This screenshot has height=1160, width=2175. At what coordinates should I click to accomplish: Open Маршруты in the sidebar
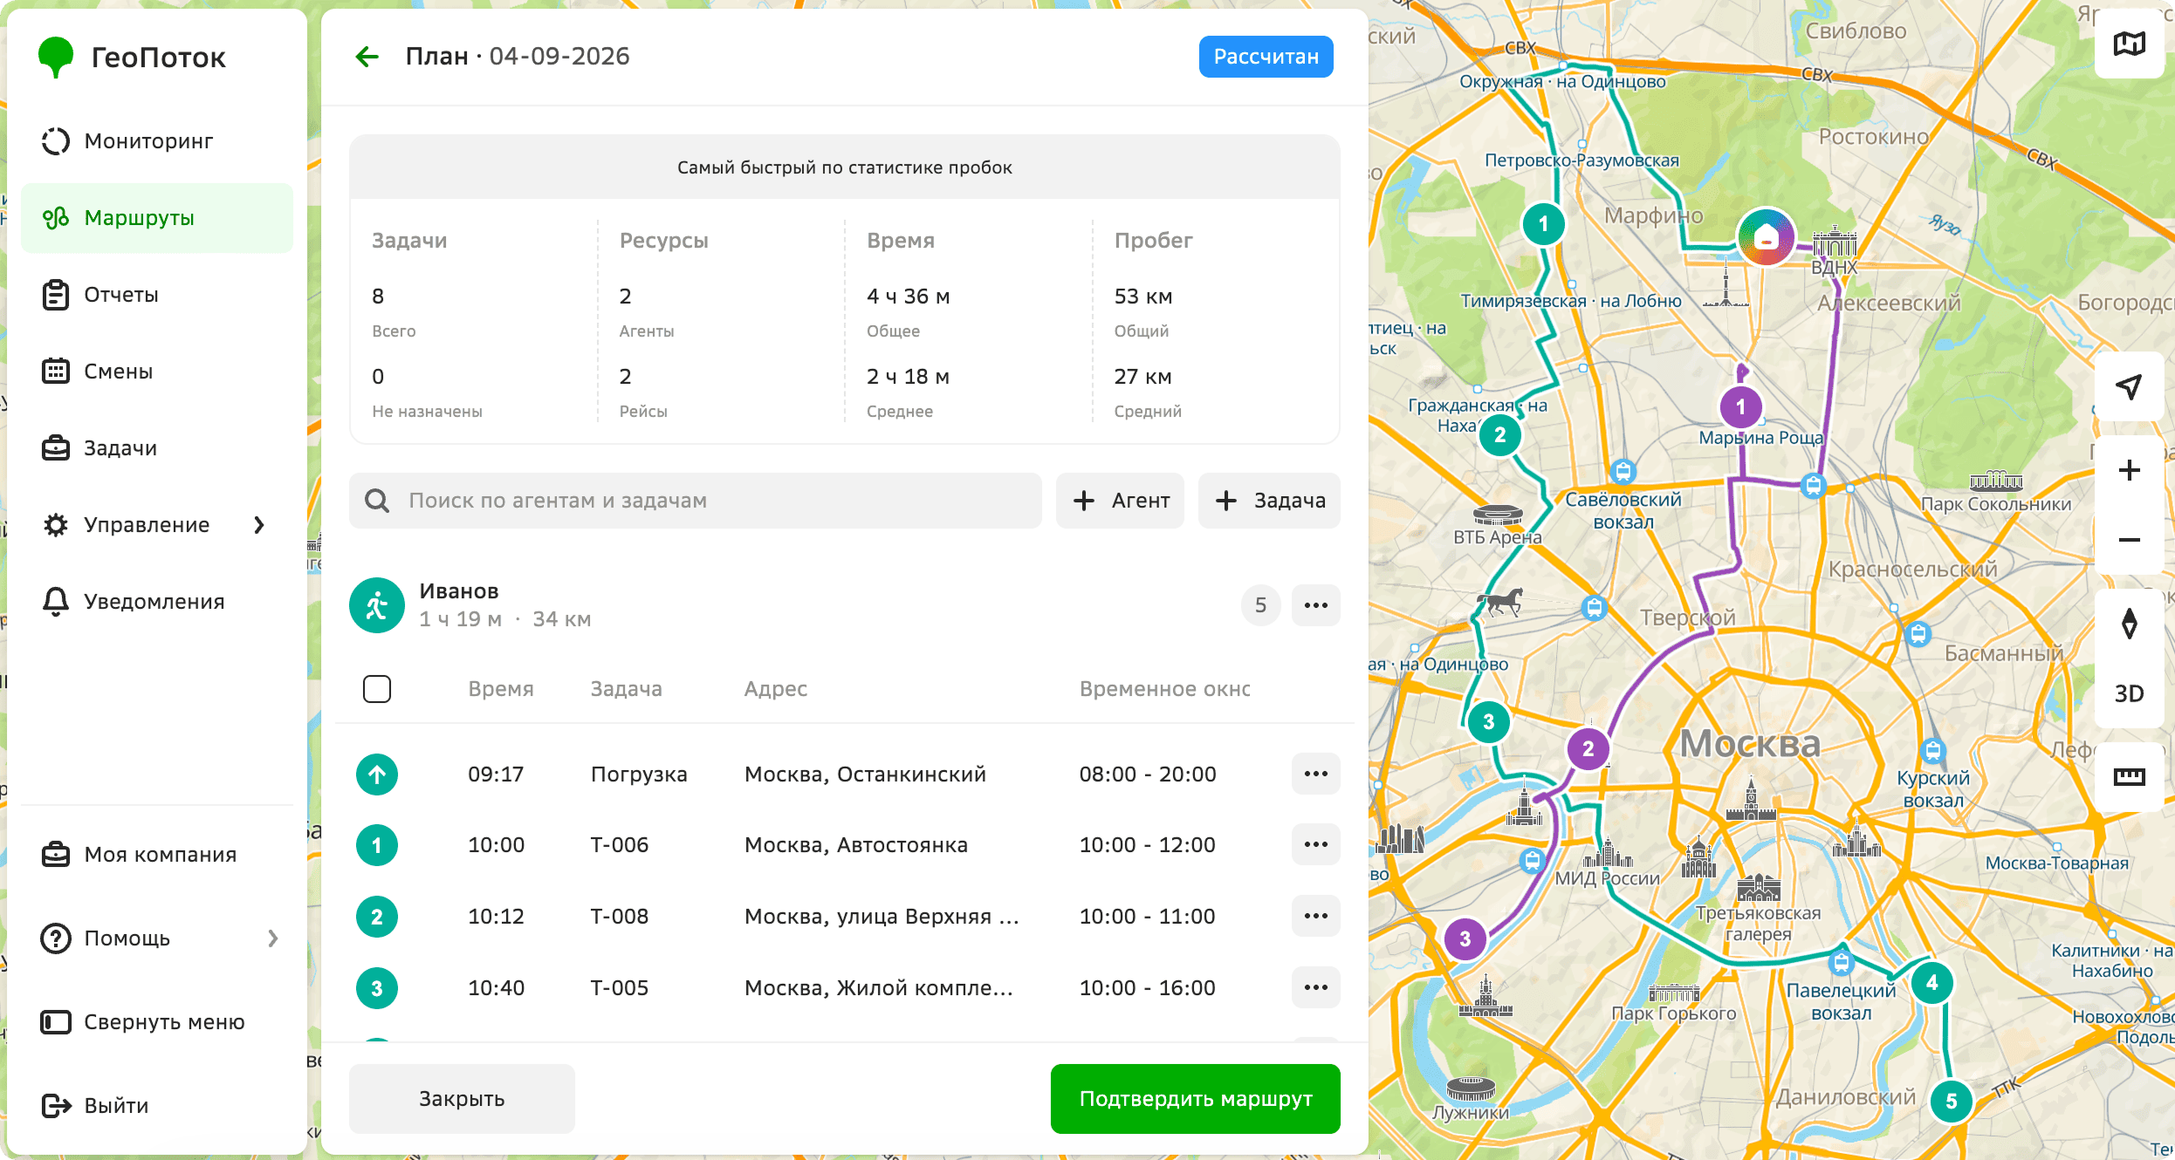pos(157,218)
